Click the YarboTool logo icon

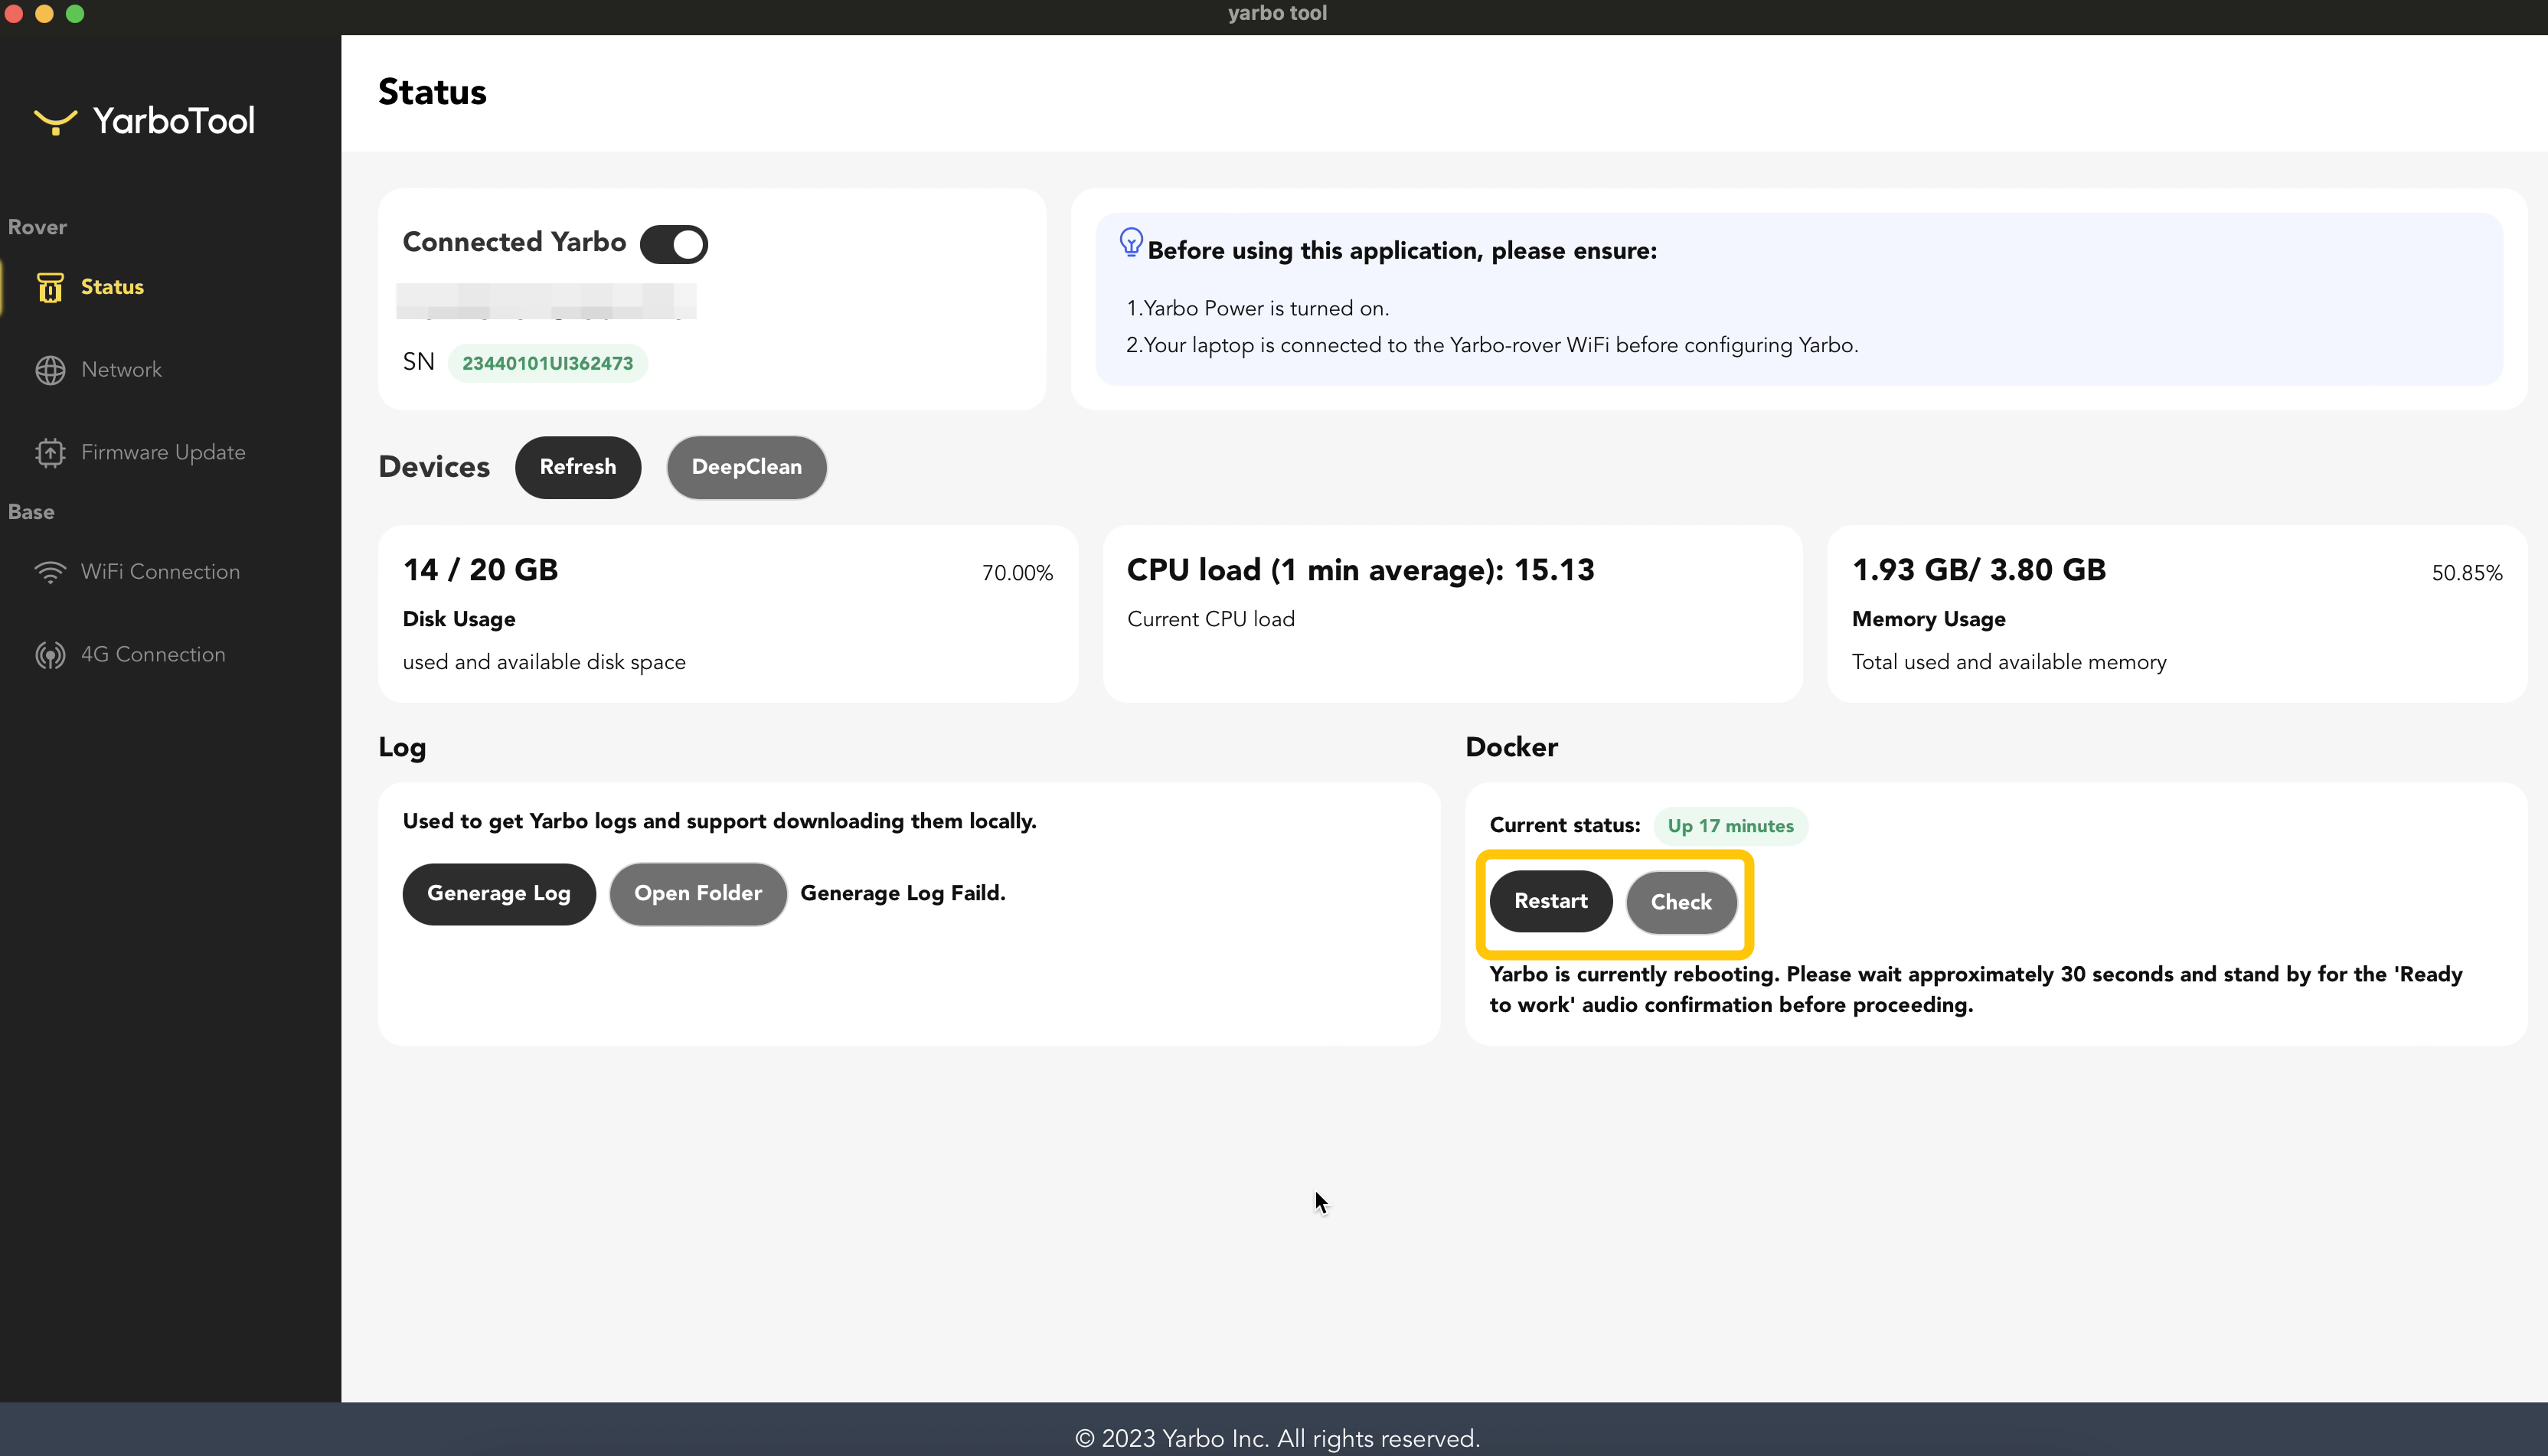tap(55, 121)
